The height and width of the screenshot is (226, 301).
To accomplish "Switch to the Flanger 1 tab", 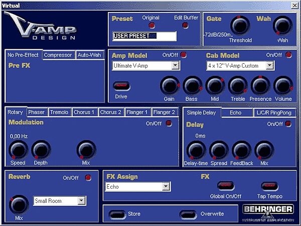I will coord(137,112).
